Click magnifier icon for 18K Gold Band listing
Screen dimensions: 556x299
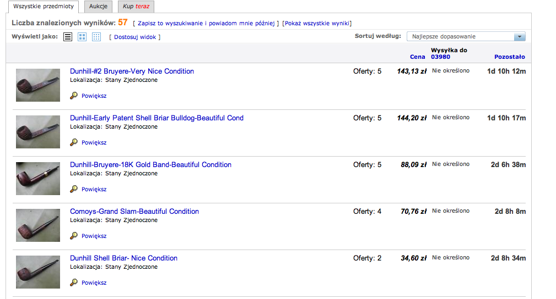74,189
